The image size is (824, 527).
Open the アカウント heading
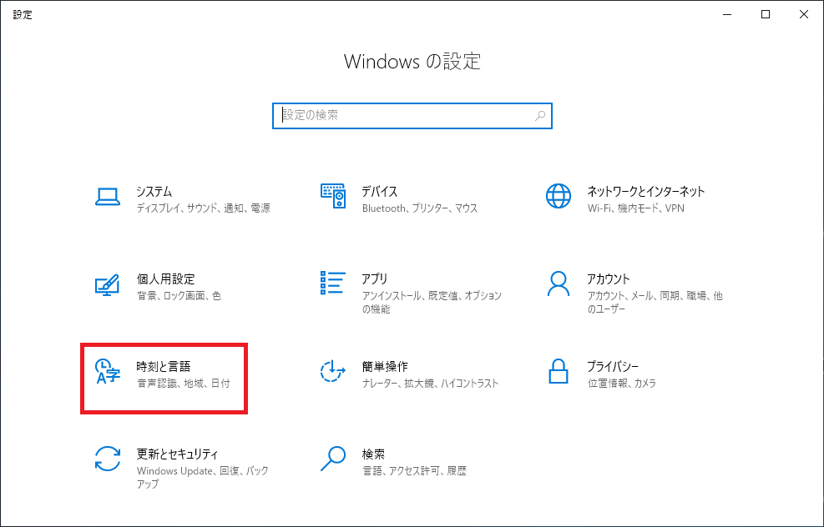tap(608, 279)
